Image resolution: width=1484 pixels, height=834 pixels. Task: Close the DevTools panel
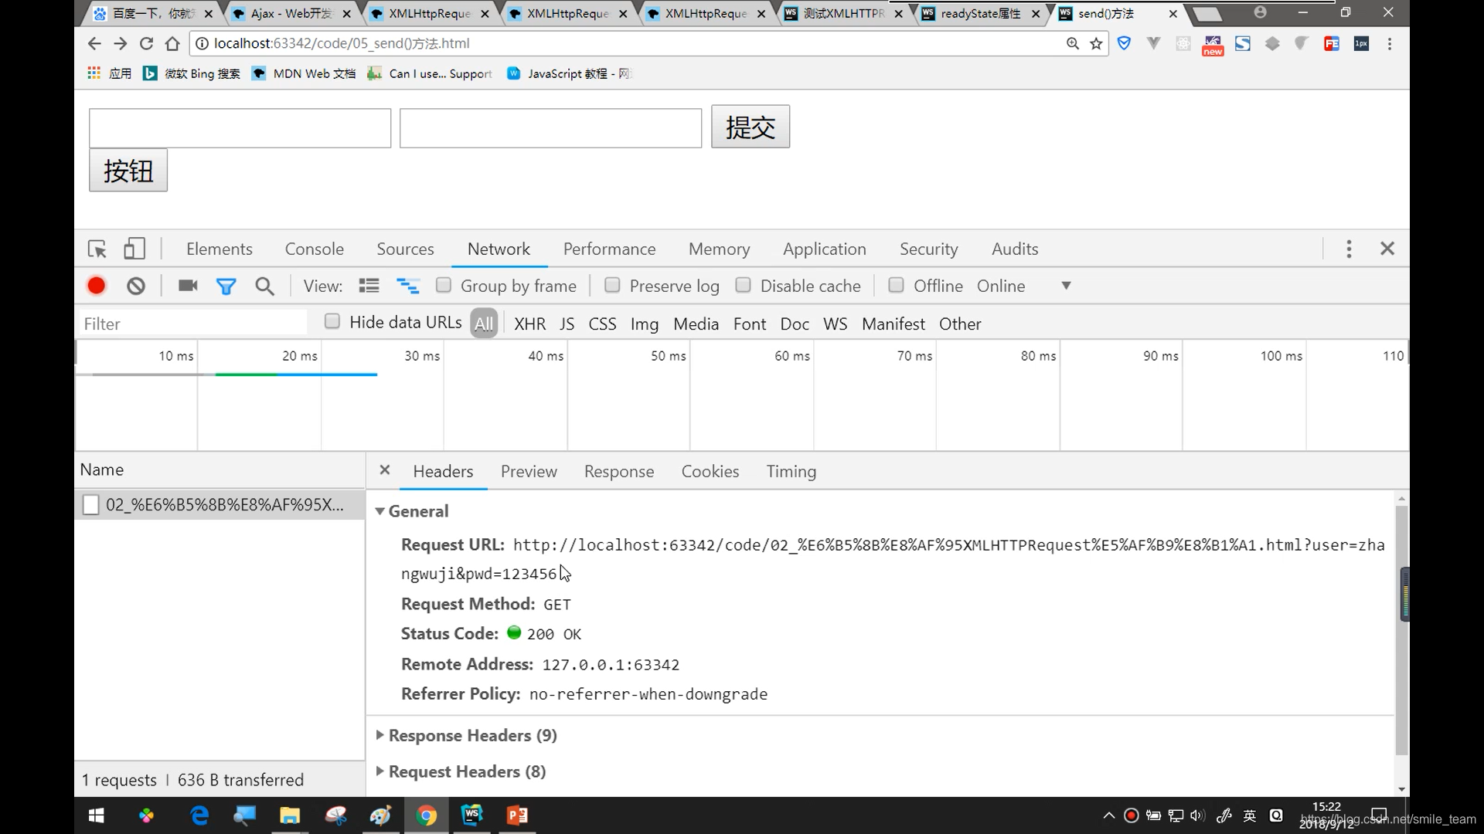click(1387, 249)
